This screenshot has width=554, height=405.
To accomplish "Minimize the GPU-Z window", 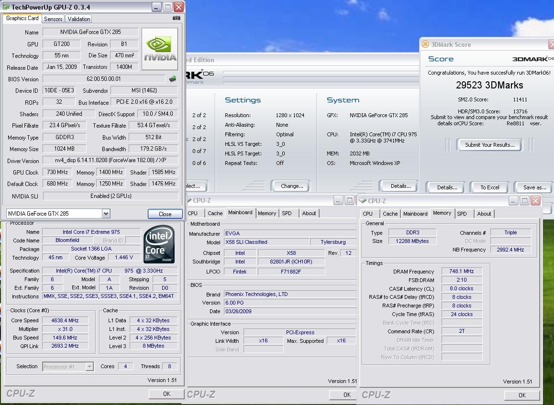I will click(x=157, y=7).
